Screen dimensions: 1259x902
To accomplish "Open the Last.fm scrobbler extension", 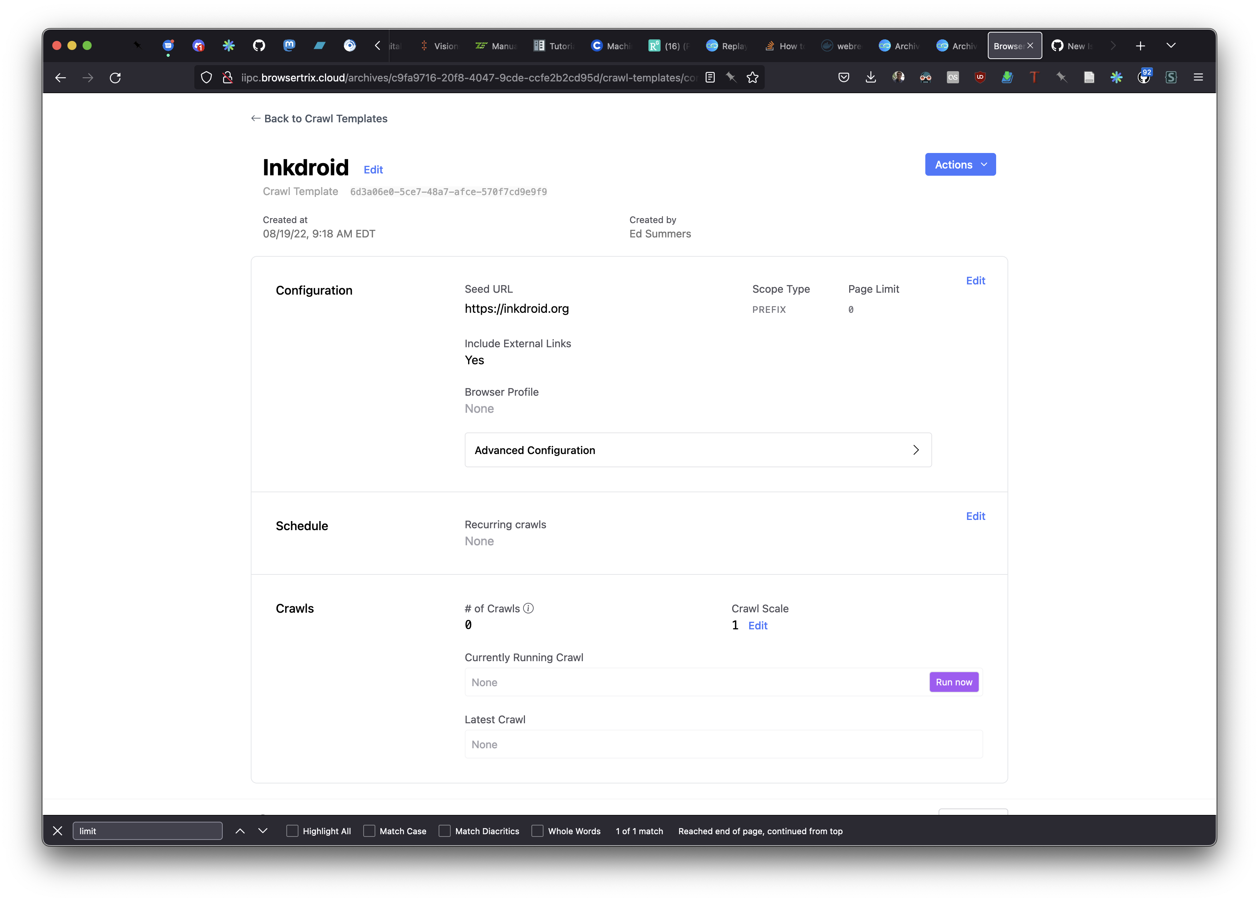I will click(953, 77).
